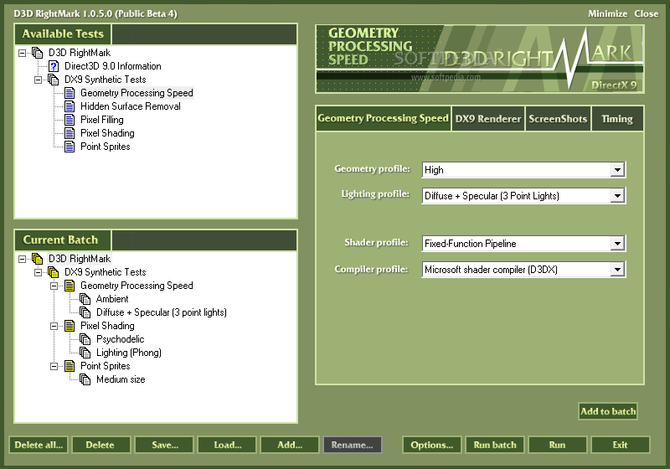670x469 pixels.
Task: Open the Geometry profile dropdown
Action: [x=617, y=170]
